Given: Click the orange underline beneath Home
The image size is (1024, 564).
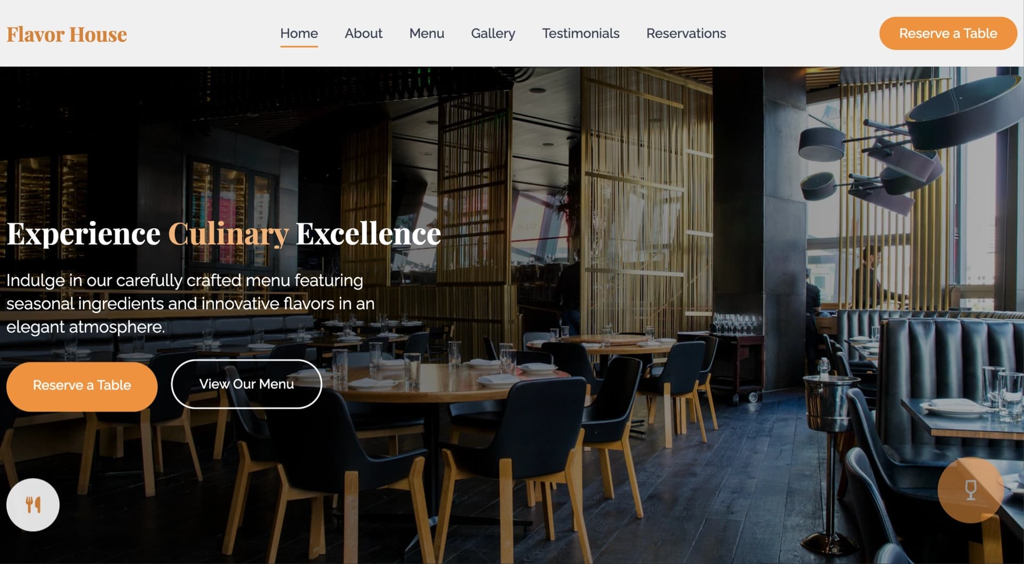Looking at the screenshot, I should tap(299, 46).
